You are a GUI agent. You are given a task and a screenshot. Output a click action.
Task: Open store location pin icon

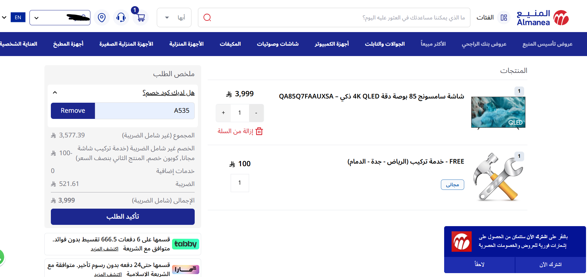[x=102, y=17]
